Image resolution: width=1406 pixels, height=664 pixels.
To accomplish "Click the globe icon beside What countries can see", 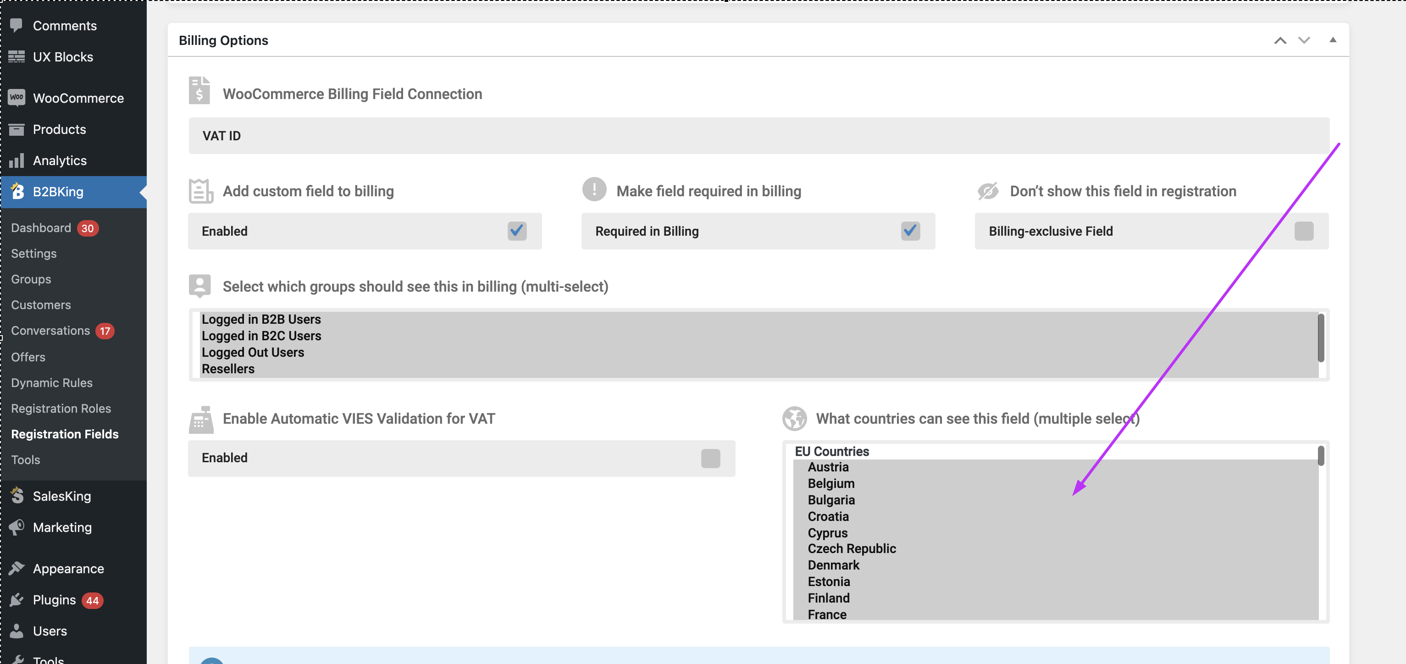I will point(794,419).
